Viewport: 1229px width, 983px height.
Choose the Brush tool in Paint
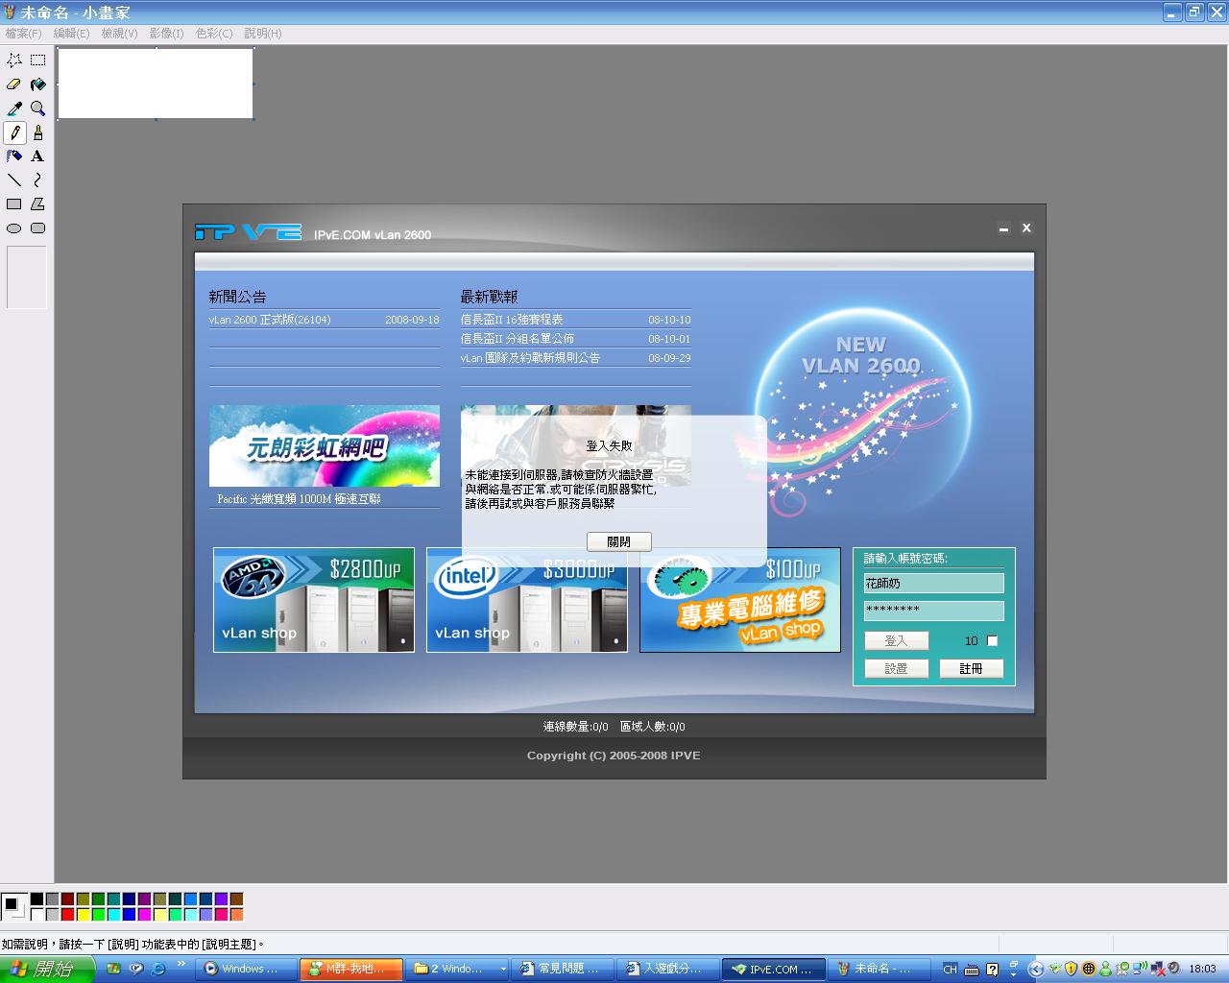[38, 132]
